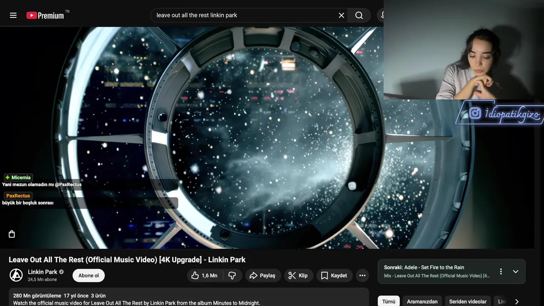Open more actions ellipsis under video
544x306 pixels.
(x=362, y=275)
